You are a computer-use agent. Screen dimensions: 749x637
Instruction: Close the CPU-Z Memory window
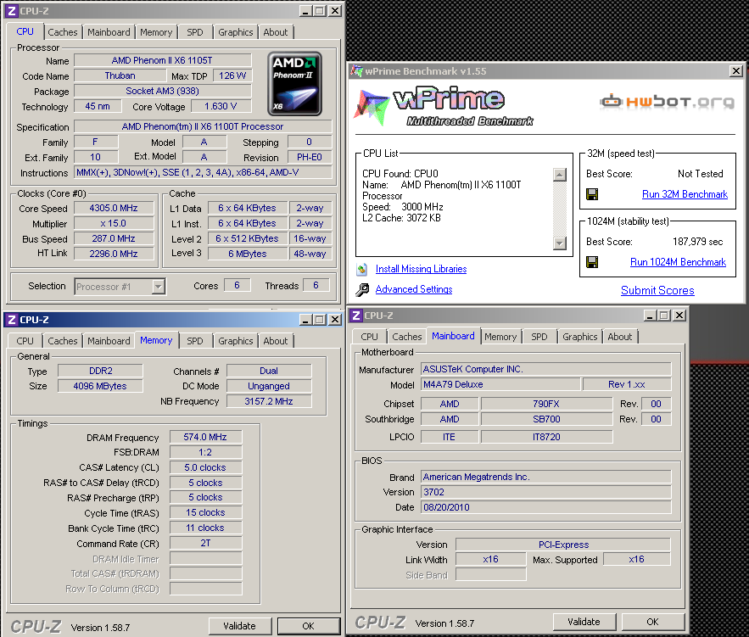point(335,320)
